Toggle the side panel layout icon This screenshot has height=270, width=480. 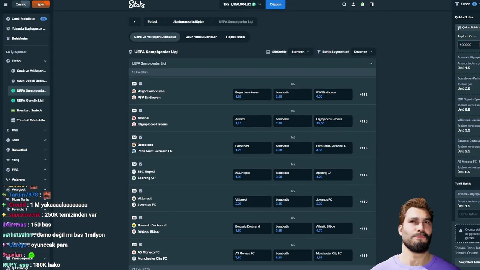(372, 4)
